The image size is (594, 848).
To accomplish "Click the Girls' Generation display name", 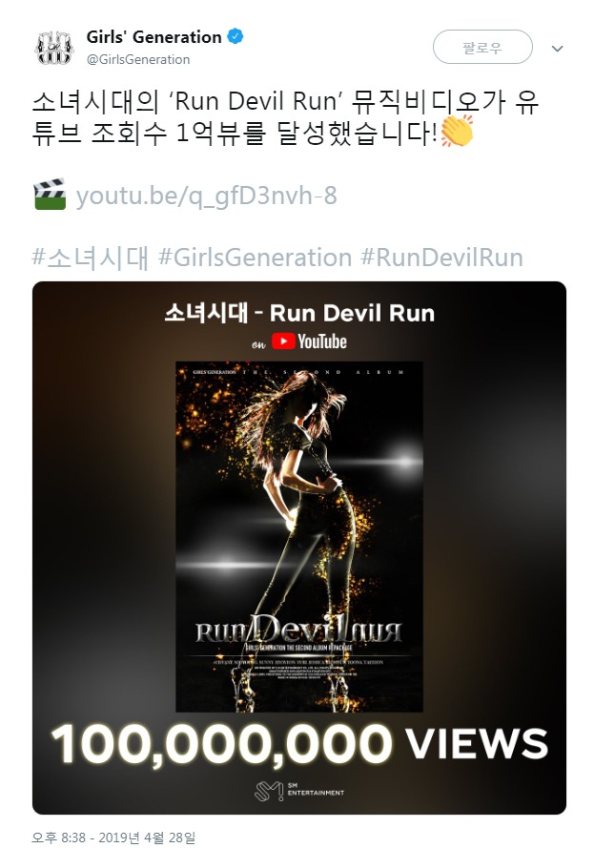I will (154, 37).
